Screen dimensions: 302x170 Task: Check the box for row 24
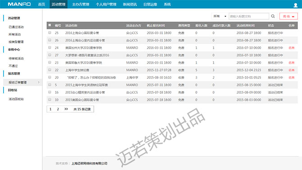50,47
